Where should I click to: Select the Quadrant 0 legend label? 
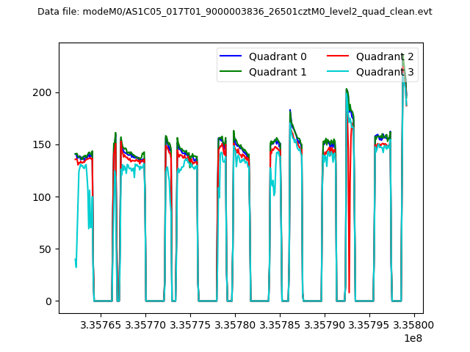coord(278,56)
